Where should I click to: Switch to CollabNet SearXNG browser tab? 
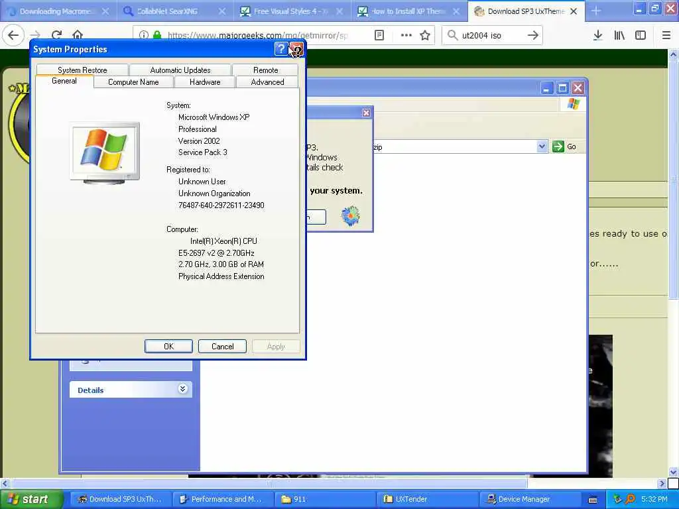tap(167, 11)
